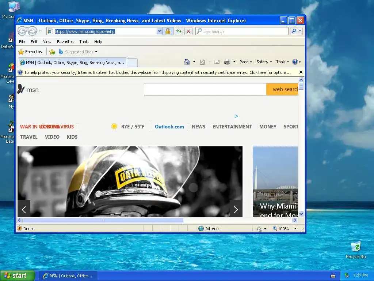Click vertical scrollbar down arrow
This screenshot has height=281, width=374.
click(x=301, y=214)
